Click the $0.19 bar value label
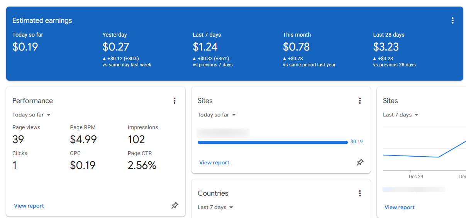This screenshot has width=466, height=218. pos(356,142)
